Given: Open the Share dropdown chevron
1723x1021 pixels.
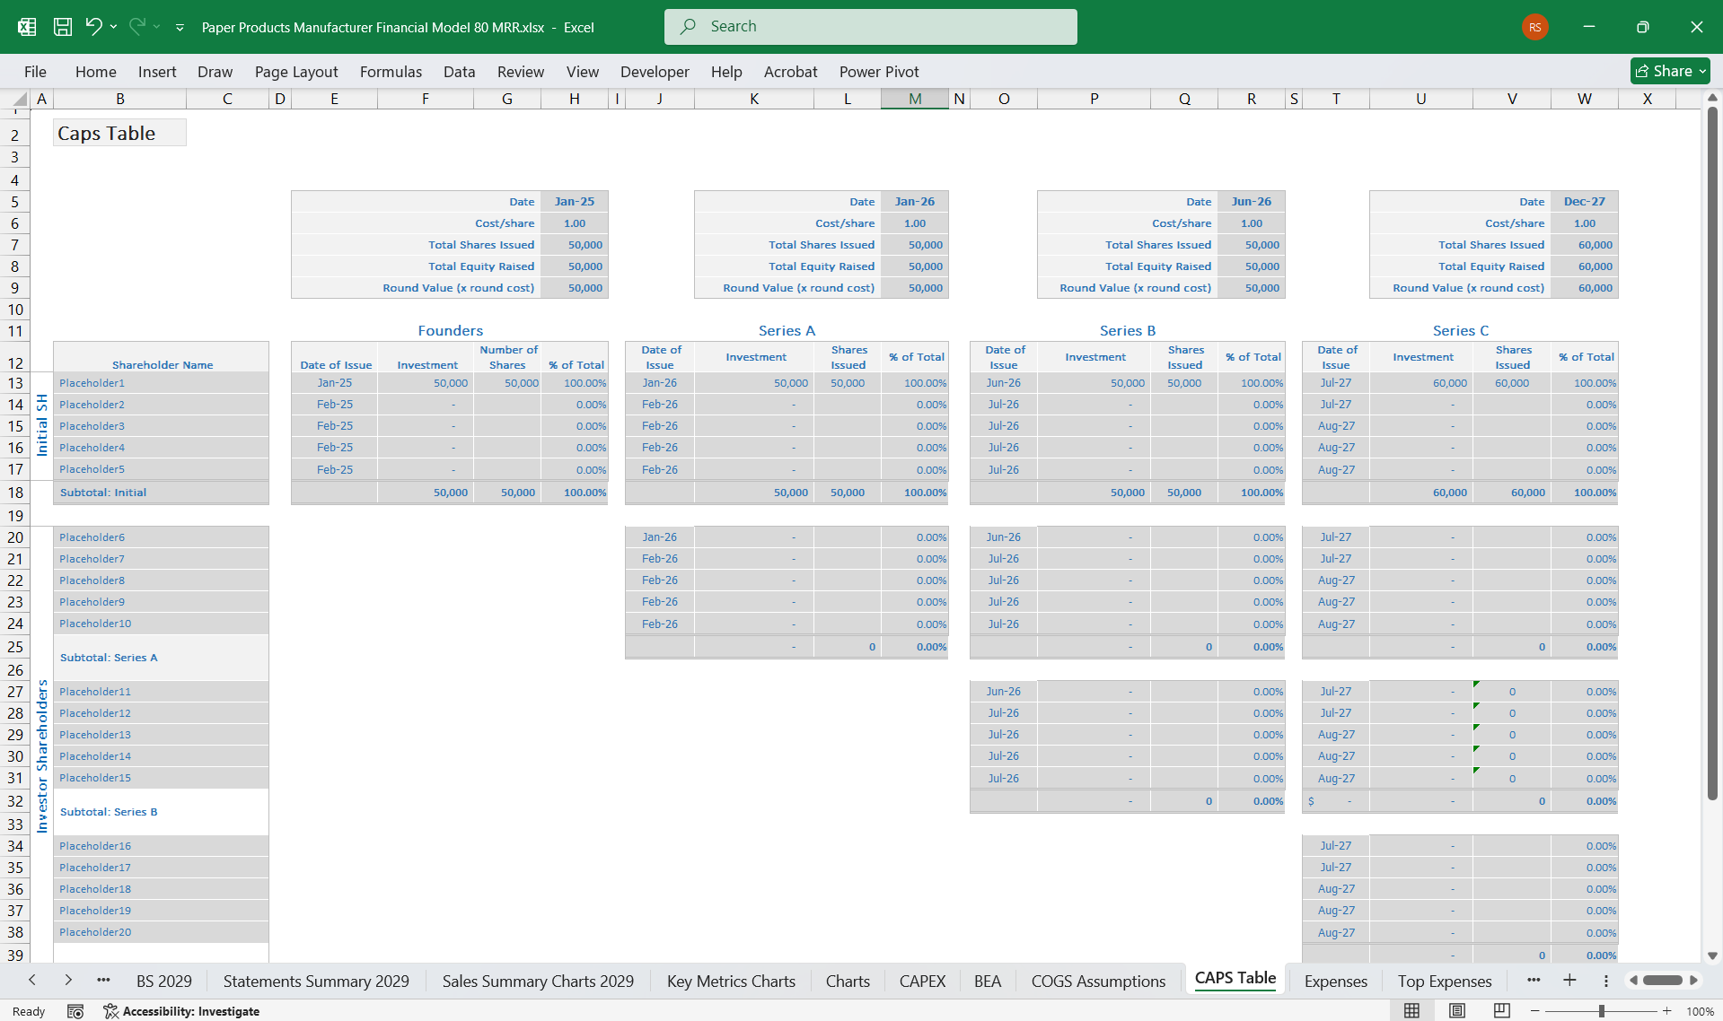Looking at the screenshot, I should (1703, 71).
